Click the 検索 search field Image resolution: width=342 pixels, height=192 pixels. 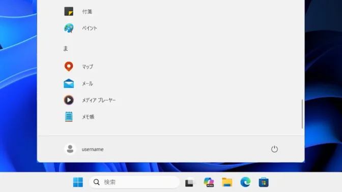tap(134, 182)
